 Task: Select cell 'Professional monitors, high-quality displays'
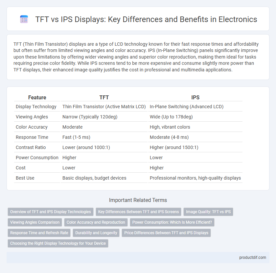(x=195, y=178)
